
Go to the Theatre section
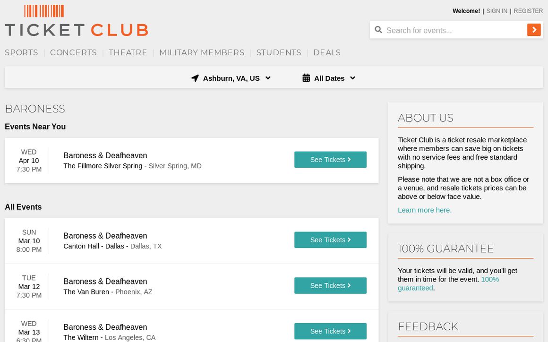point(128,52)
